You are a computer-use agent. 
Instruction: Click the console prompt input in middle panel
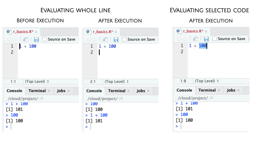(x=120, y=127)
